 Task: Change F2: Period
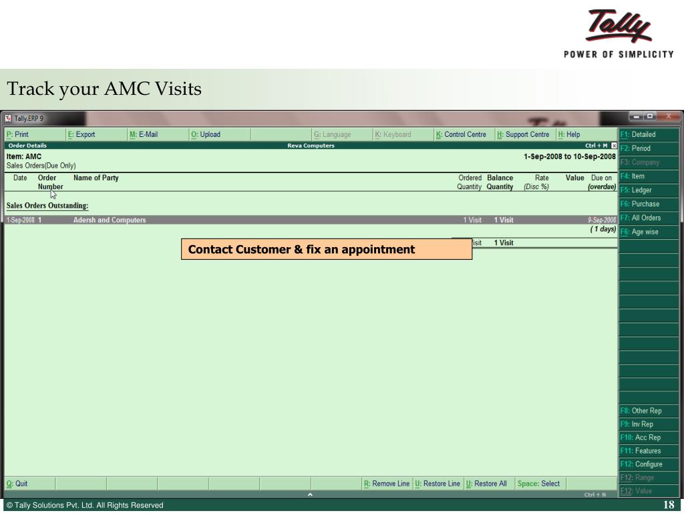pos(649,148)
